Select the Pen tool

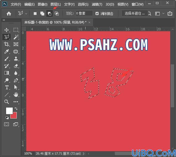click(x=16, y=80)
